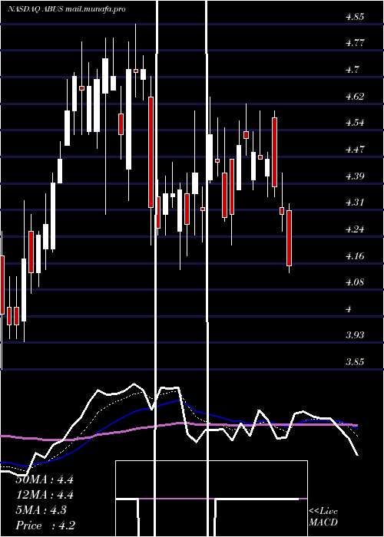Image resolution: width=384 pixels, height=537 pixels.
Task: Click the 50MA : 4.4 legend text
Action: 45,479
